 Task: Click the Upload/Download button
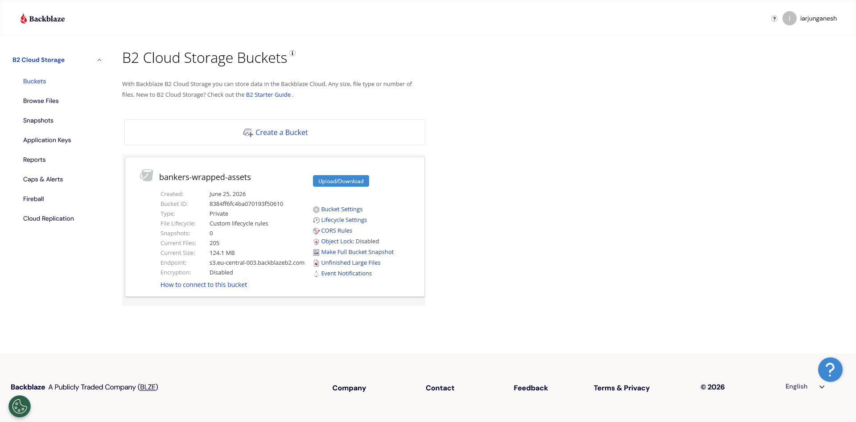pyautogui.click(x=341, y=181)
